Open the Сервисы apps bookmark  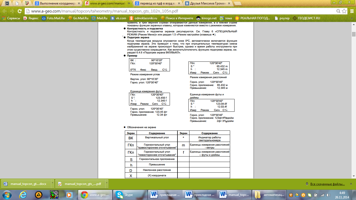click(11, 18)
